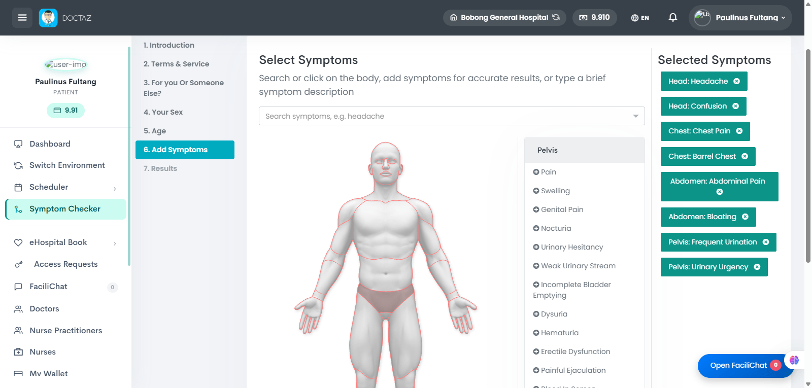Screen dimensions: 812x388
Task: Go to step 3. For you Or Someone Else?
Action: point(185,88)
